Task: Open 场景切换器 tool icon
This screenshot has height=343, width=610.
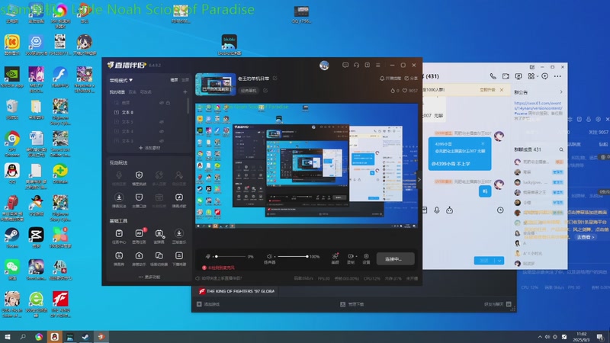Action: [159, 255]
